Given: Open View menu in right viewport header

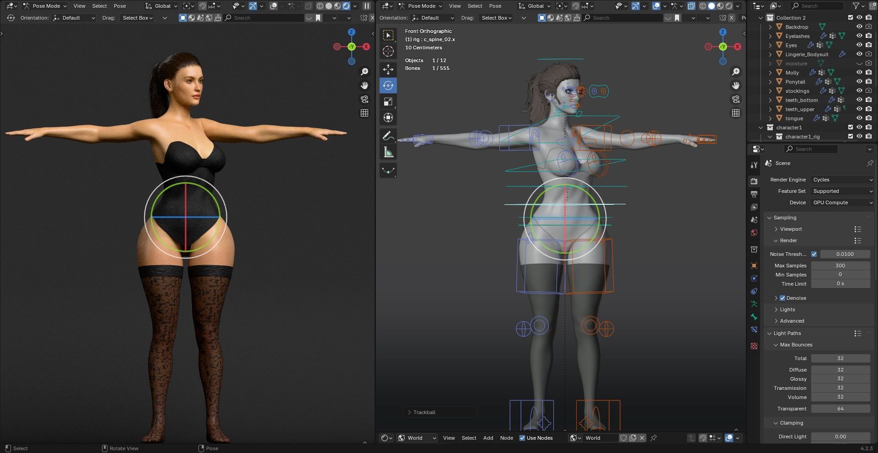Looking at the screenshot, I should (455, 6).
